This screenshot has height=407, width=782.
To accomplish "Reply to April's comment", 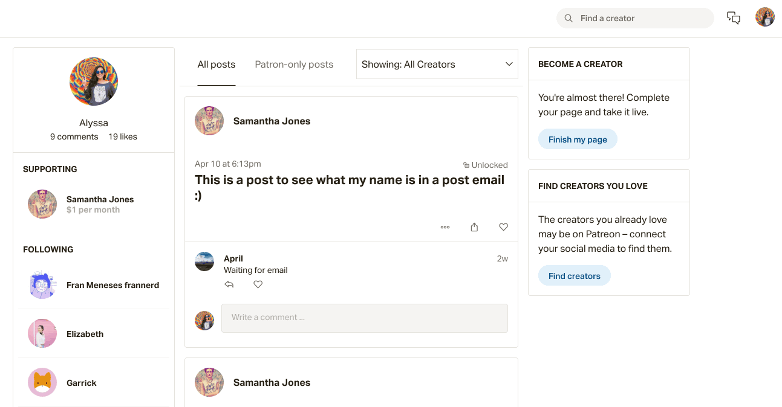I will [x=229, y=284].
